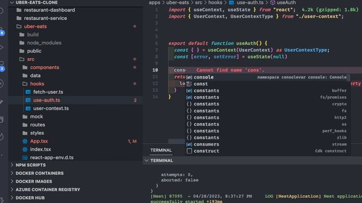
Task: Click the folder icon next to routes
Action: pos(25,125)
